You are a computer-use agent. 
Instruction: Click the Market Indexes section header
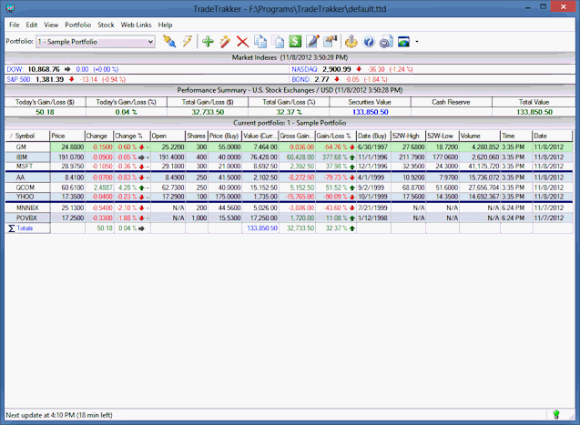(290, 57)
